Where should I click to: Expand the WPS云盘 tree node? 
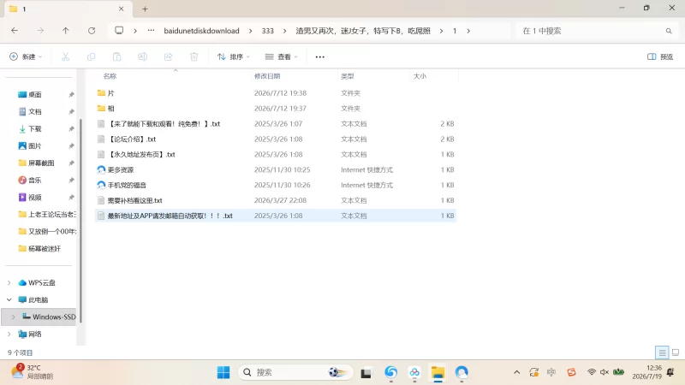[x=9, y=283]
